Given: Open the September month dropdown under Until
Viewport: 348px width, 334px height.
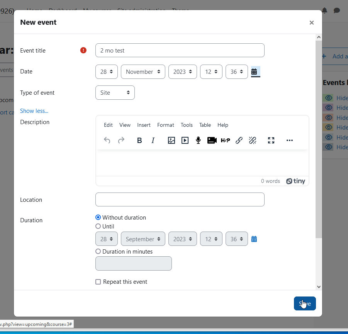Looking at the screenshot, I should pyautogui.click(x=143, y=239).
